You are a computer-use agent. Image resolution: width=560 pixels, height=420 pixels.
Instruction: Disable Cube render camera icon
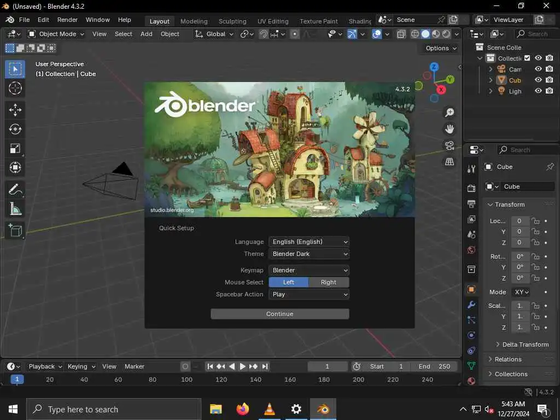tap(550, 80)
